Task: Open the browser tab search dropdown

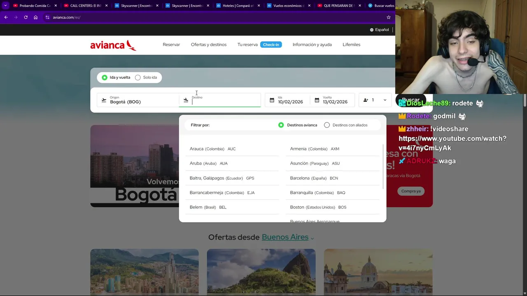Action: [x=5, y=5]
